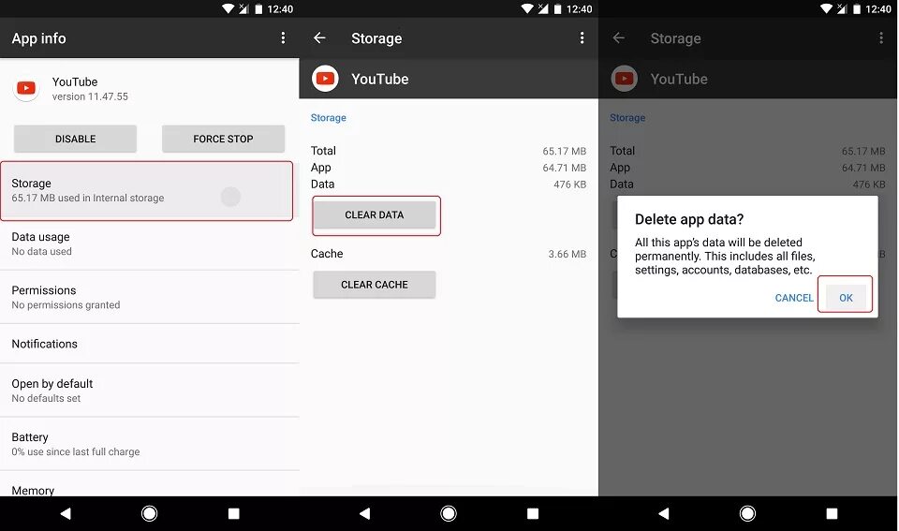
Task: Tap CLEAR CACHE button
Action: (375, 285)
